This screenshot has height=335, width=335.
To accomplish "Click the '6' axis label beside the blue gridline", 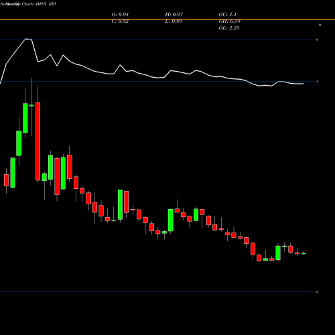I will pyautogui.click(x=318, y=40).
